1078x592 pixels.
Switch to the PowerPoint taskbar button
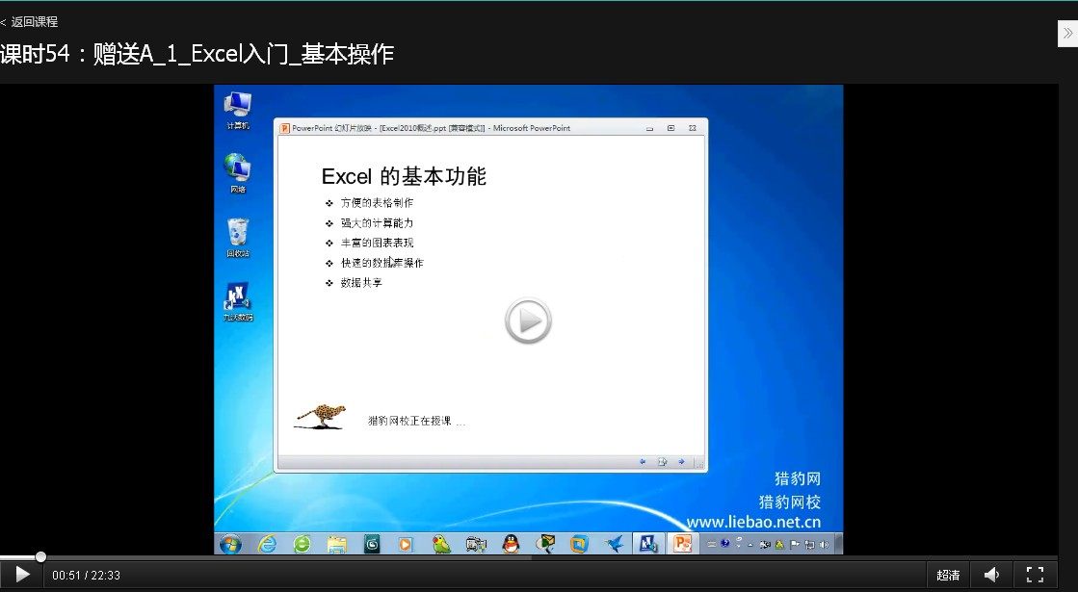click(682, 544)
